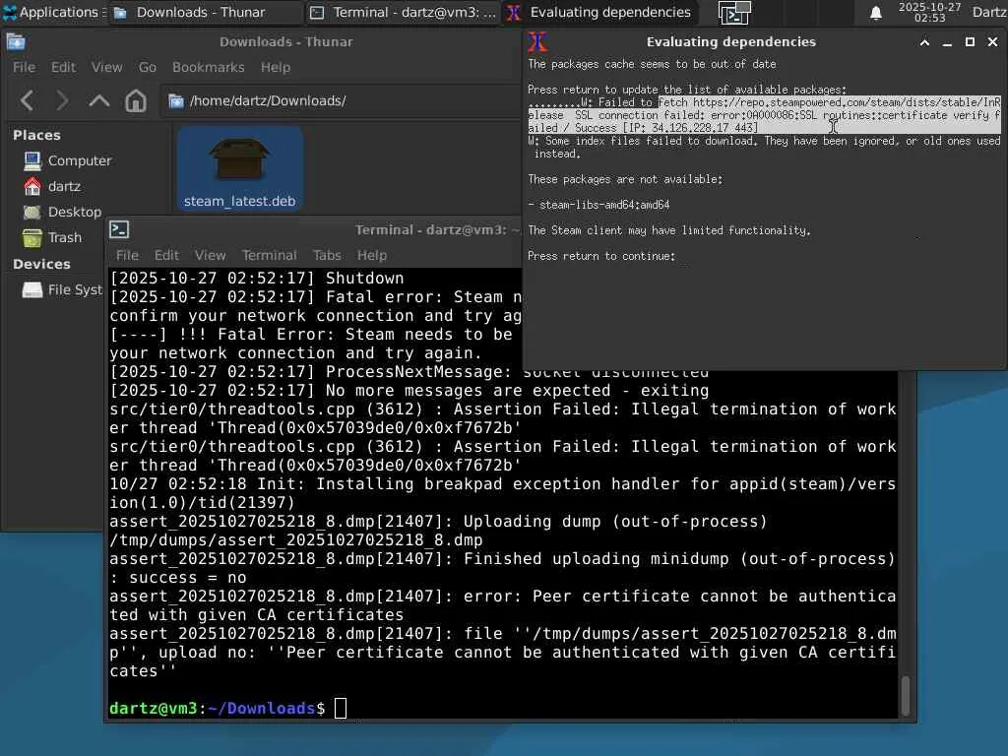Switch to Terminal taskbar window button
Image resolution: width=1008 pixels, height=756 pixels.
[x=403, y=12]
